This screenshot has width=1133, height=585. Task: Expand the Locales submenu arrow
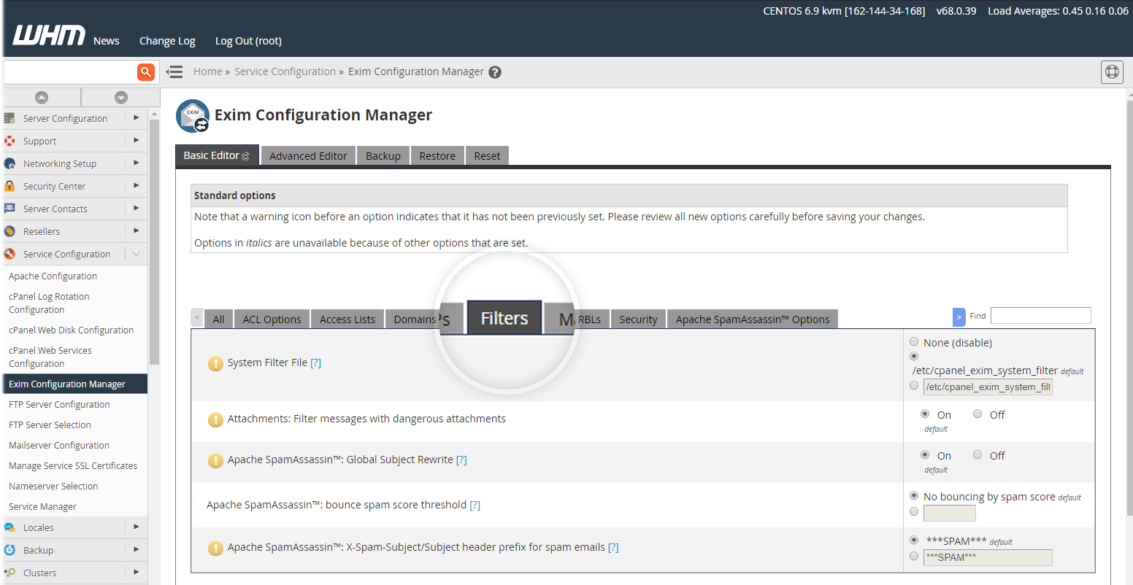pyautogui.click(x=136, y=527)
